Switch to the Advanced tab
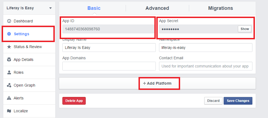Image resolution: width=268 pixels, height=118 pixels. (157, 8)
